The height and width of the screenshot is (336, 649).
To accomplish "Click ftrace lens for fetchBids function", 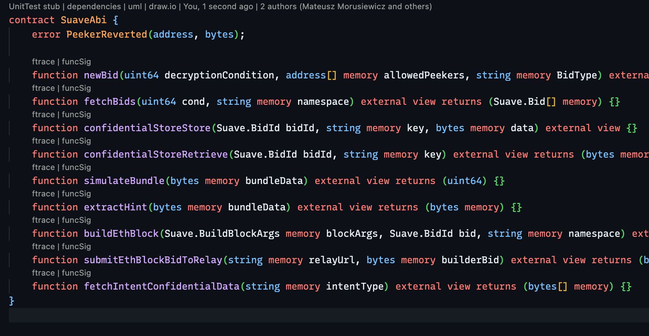I will (x=43, y=88).
